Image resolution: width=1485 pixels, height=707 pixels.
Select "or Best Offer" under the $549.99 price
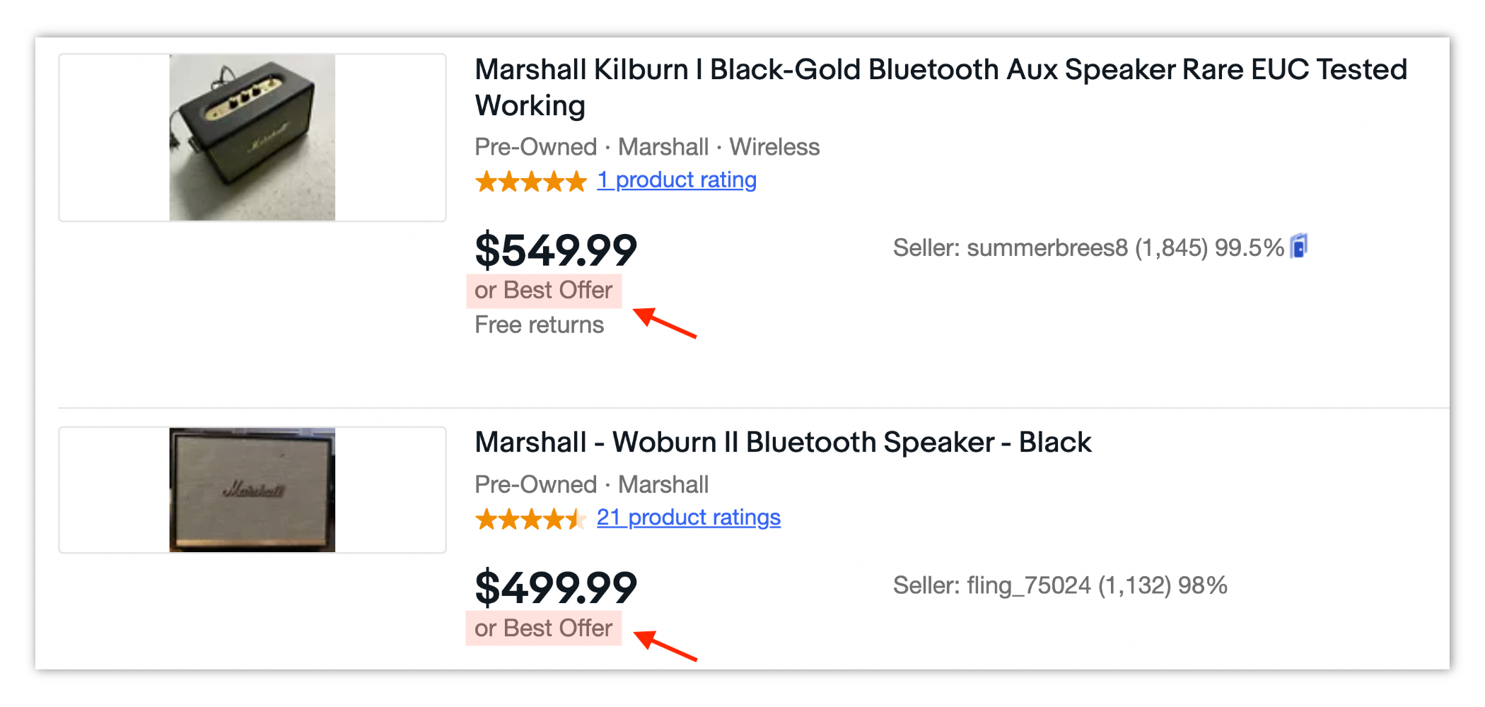[543, 291]
